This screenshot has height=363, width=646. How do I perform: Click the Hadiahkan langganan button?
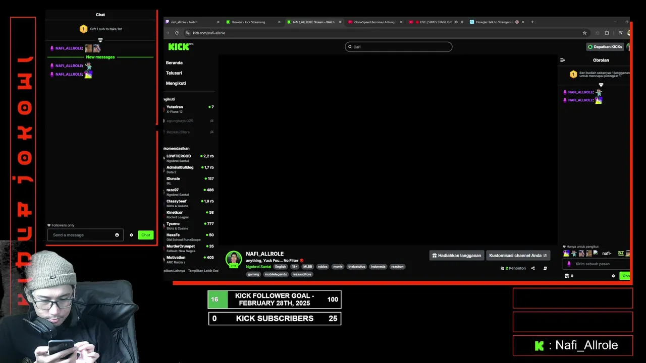(x=457, y=256)
